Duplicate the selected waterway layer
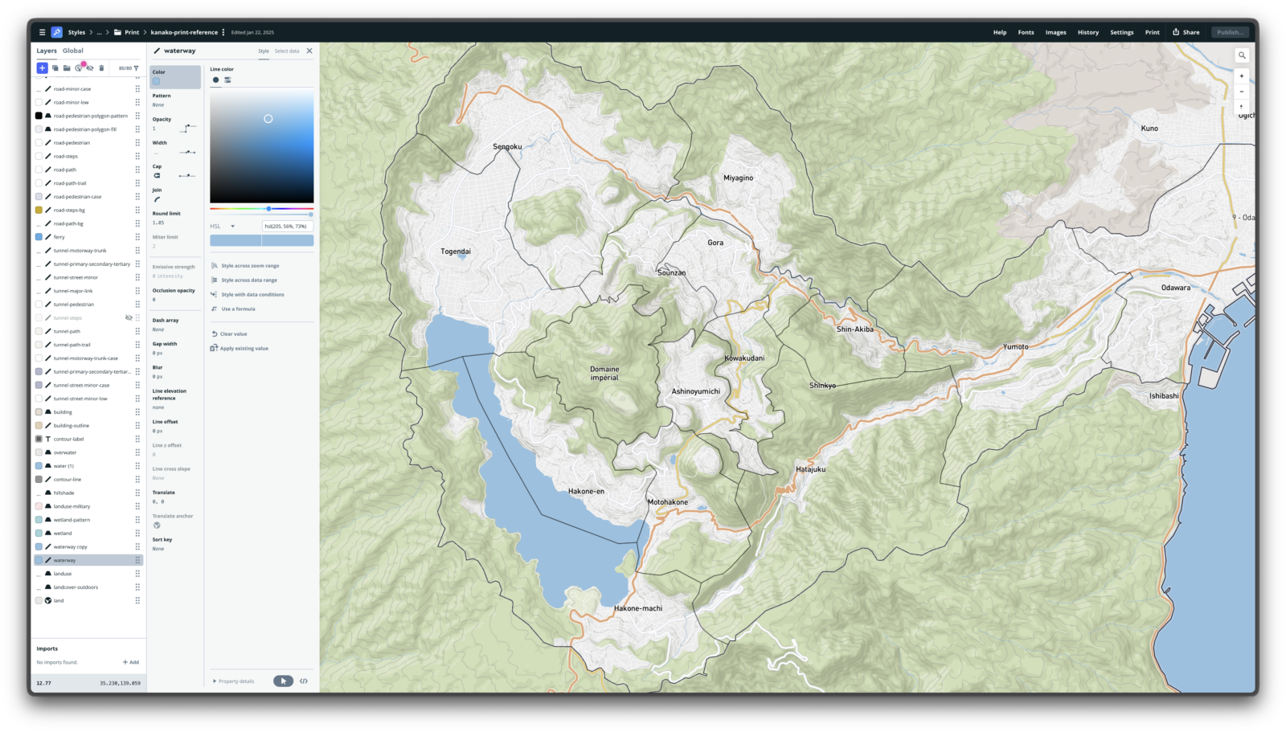The height and width of the screenshot is (732, 1286). click(x=55, y=67)
